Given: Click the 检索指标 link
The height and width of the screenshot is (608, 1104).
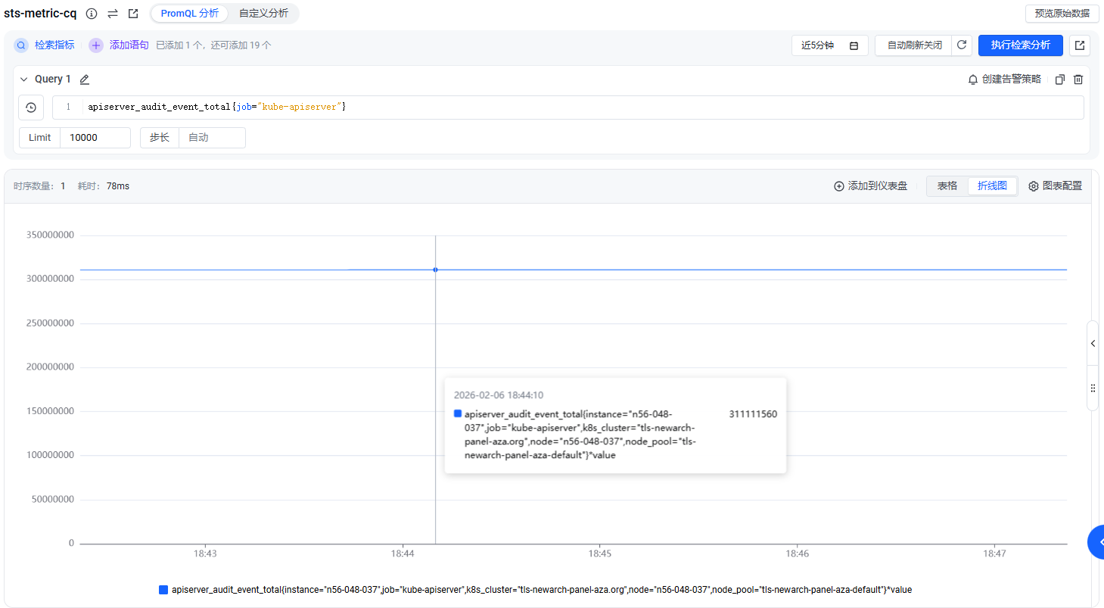Looking at the screenshot, I should 54,45.
